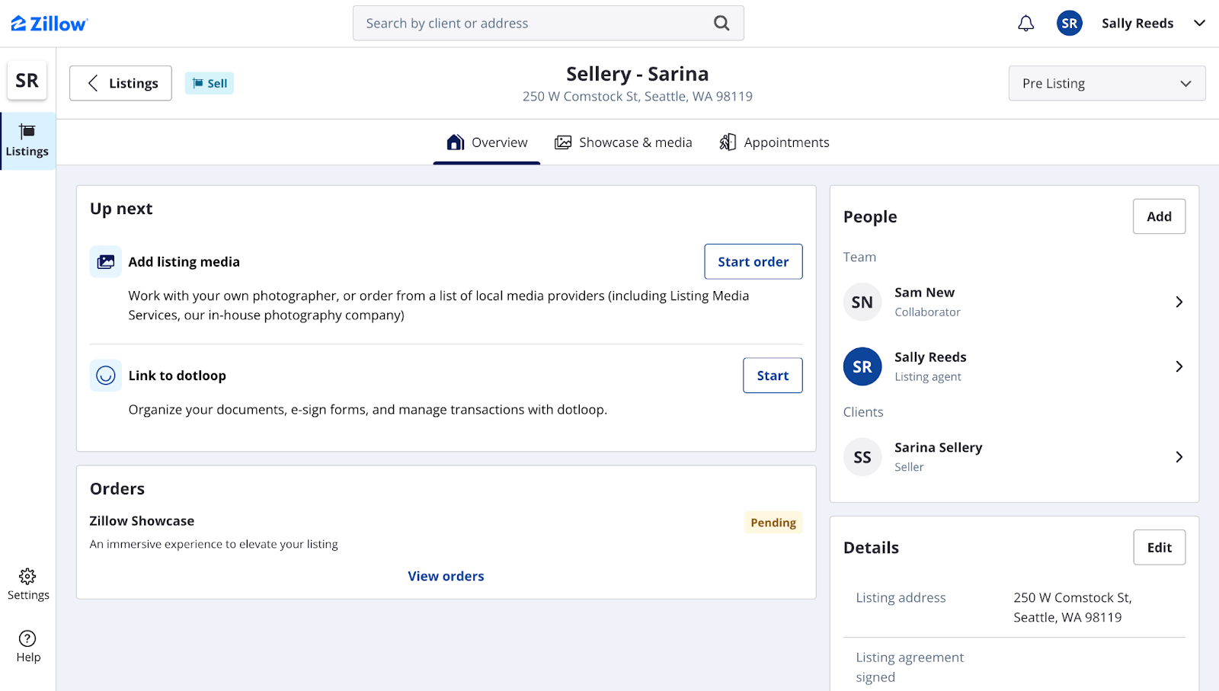Open the Pre Listing status dropdown
Screen dimensions: 1219x691
click(x=1106, y=83)
